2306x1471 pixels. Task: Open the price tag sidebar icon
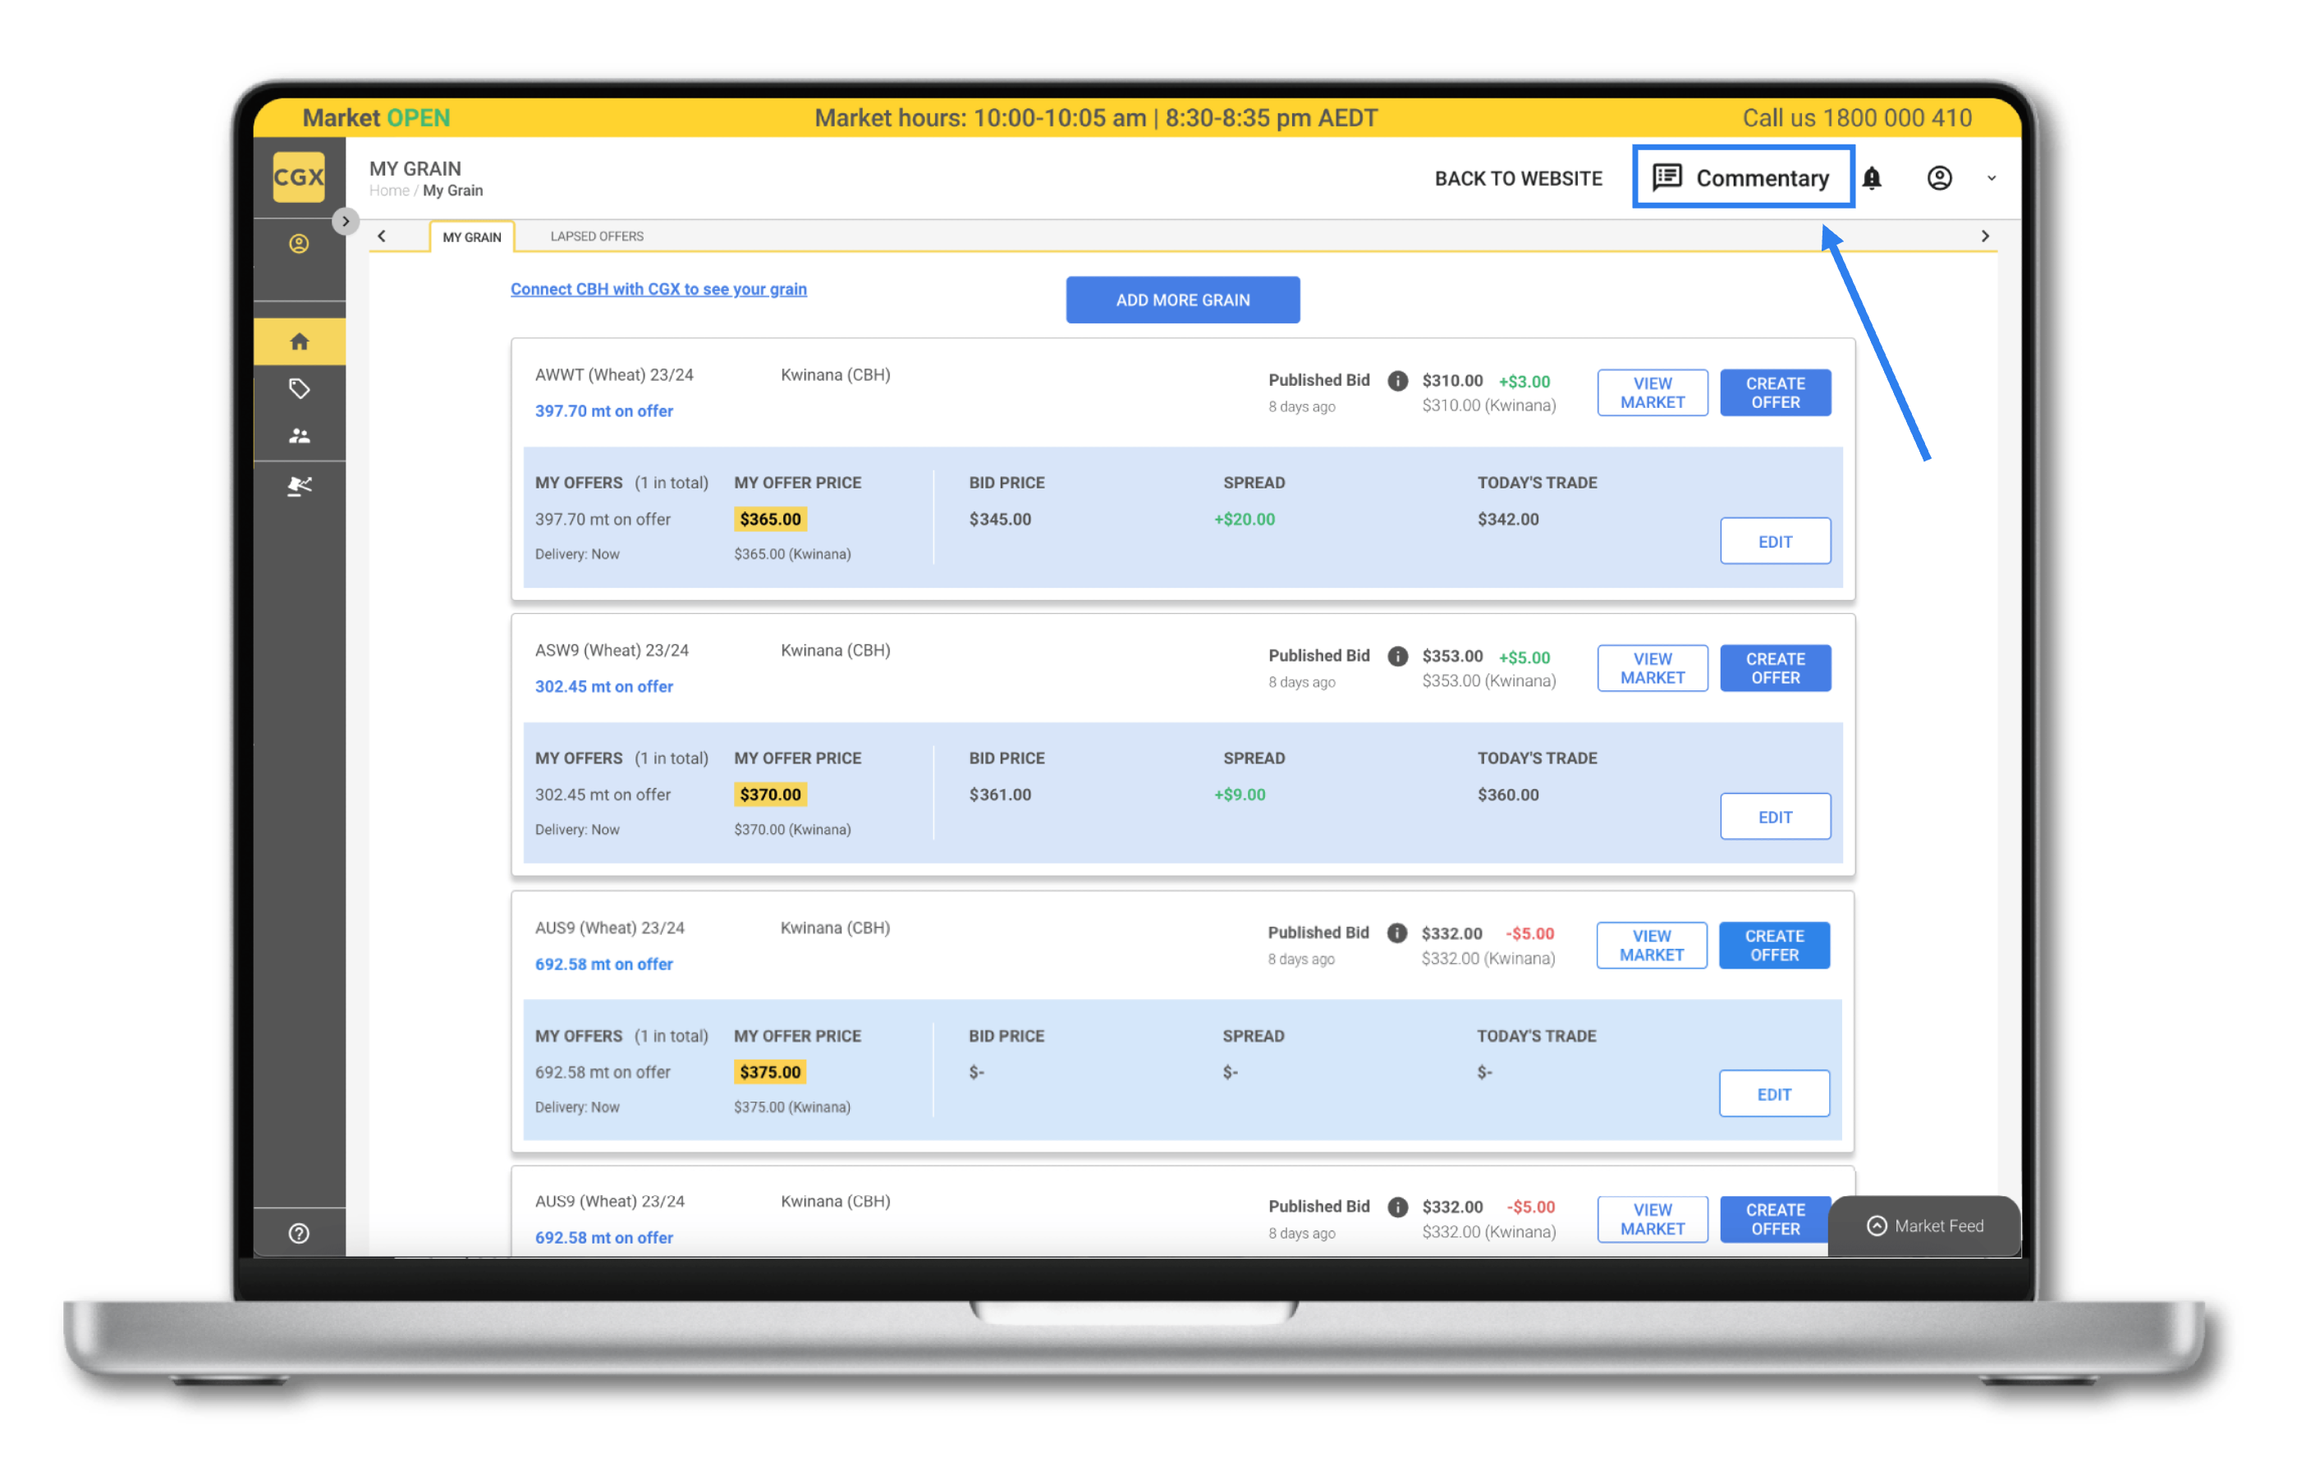pos(299,389)
